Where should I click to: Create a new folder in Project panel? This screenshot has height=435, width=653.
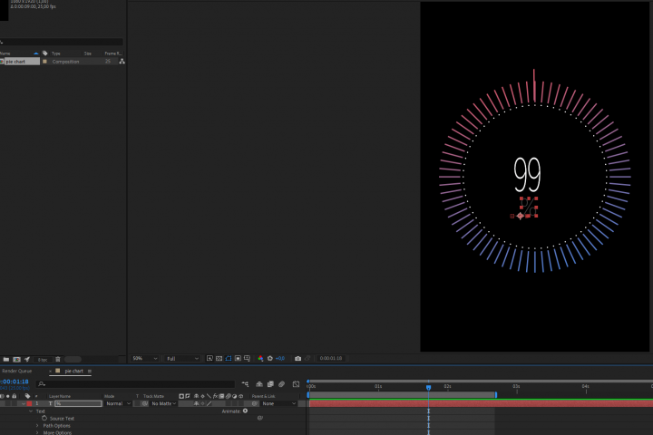(6, 359)
